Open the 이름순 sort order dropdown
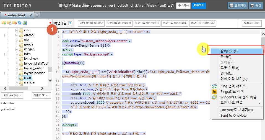The height and width of the screenshot is (140, 265). pyautogui.click(x=41, y=95)
